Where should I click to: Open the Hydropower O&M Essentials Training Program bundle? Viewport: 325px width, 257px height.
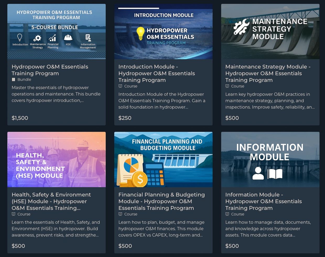pyautogui.click(x=50, y=70)
